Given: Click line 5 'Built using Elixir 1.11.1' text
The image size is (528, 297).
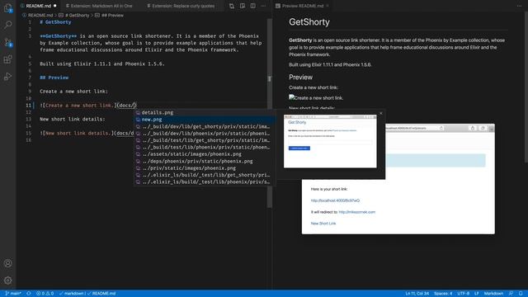Looking at the screenshot, I should (102, 64).
